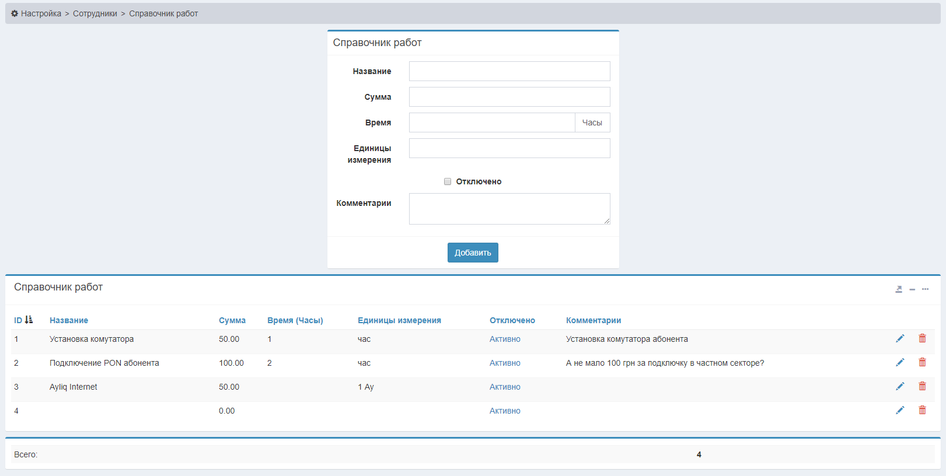
Task: Click pencil icon for Ayliq Internet row
Action: point(900,387)
